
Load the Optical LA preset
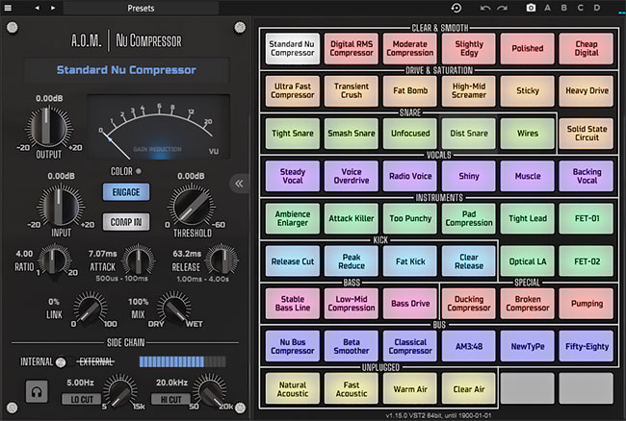(x=528, y=261)
